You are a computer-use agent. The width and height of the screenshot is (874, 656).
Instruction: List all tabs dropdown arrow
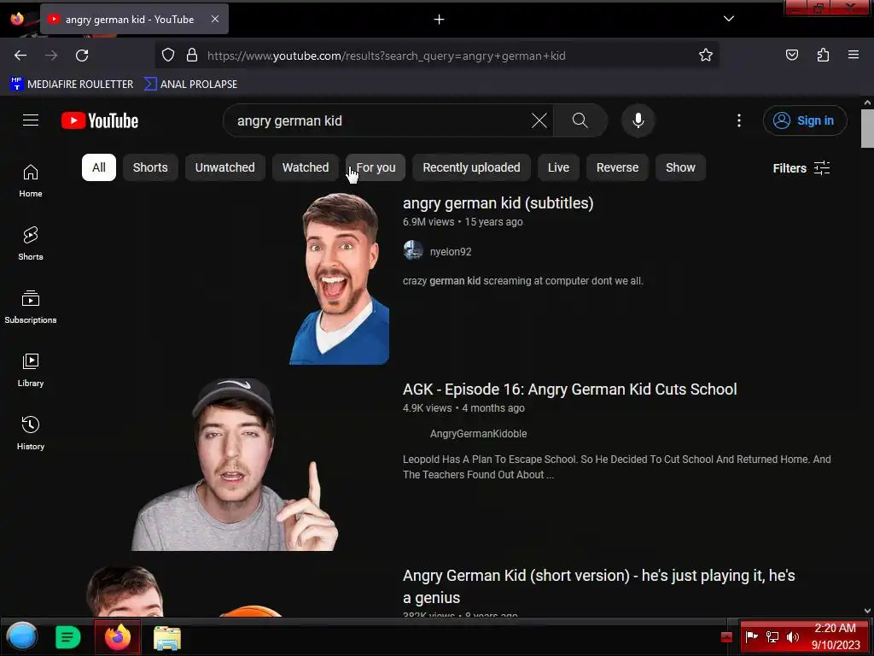[x=729, y=19]
